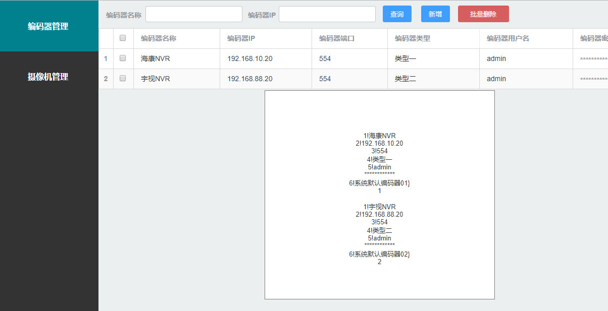Click text 6!系统默认编码器02} in the popup
This screenshot has height=311, width=608.
coord(379,254)
